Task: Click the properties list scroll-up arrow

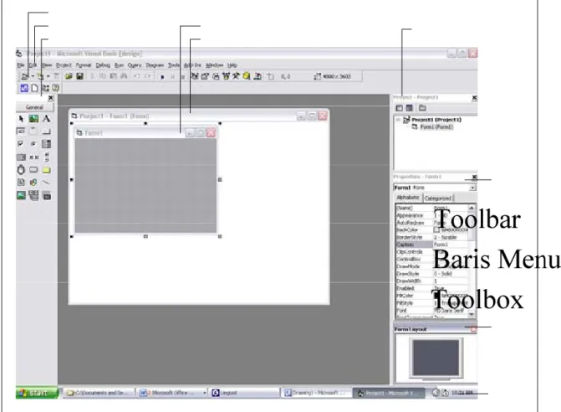Action: click(472, 209)
